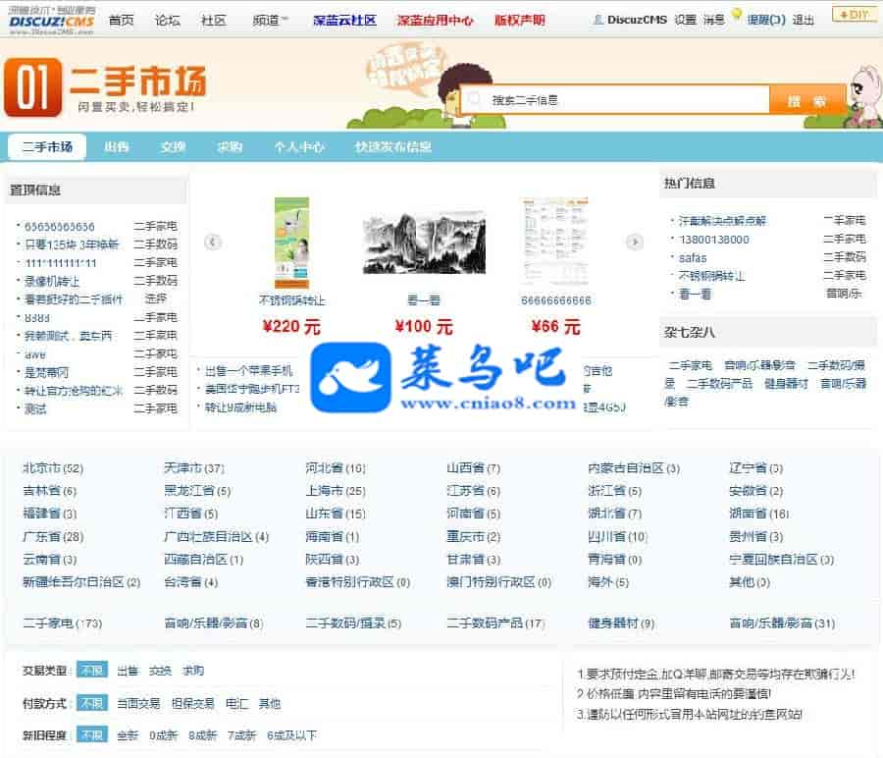This screenshot has height=758, width=883.
Task: Filter by 上海市 (25)
Action: [x=336, y=491]
